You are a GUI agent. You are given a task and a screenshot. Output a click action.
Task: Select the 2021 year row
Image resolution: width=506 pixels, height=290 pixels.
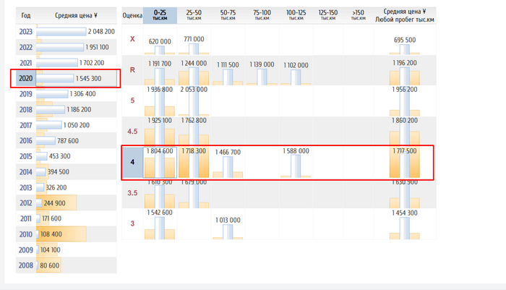click(67, 63)
